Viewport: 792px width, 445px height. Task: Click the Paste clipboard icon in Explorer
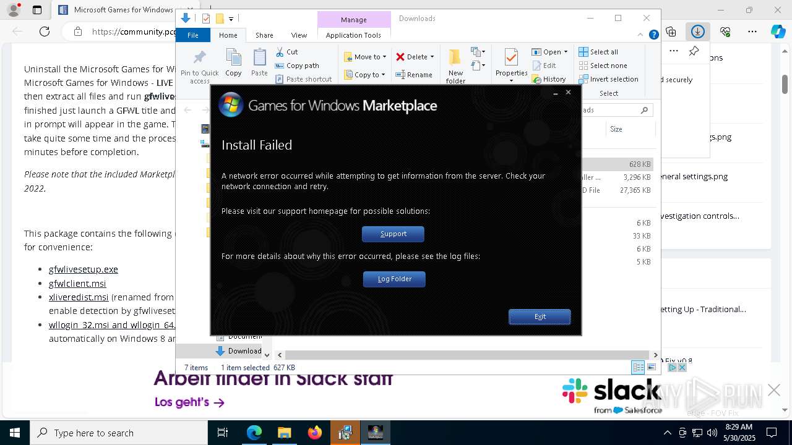tap(259, 62)
